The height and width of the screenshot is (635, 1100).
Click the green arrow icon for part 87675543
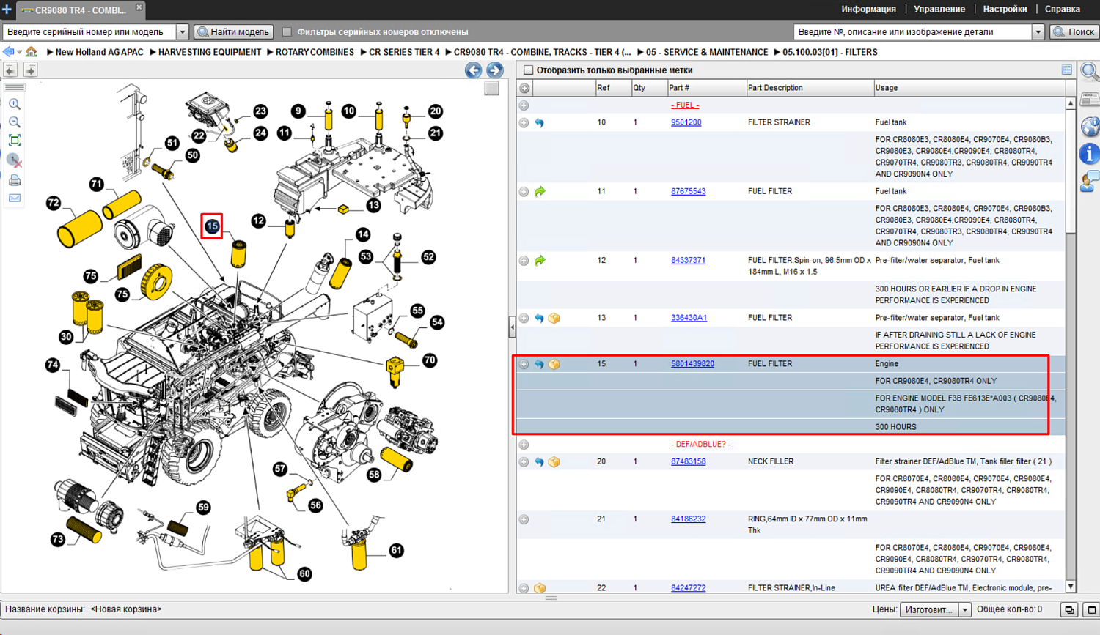tap(540, 192)
